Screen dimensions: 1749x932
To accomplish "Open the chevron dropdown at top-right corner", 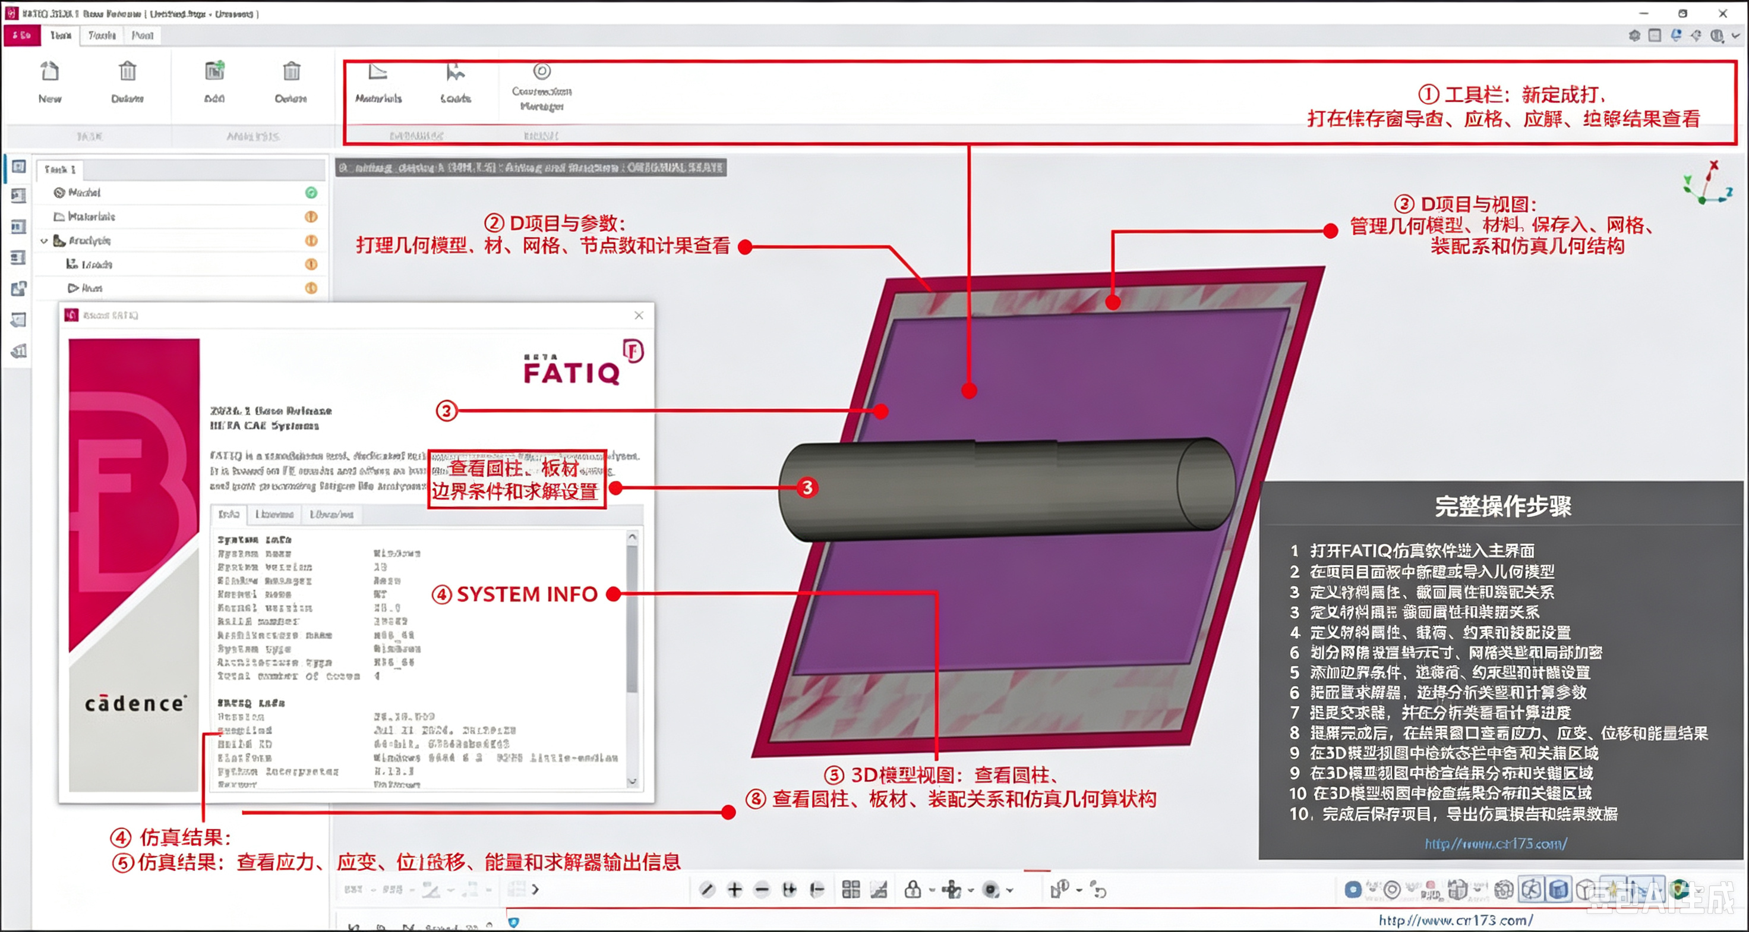I will pos(1736,36).
